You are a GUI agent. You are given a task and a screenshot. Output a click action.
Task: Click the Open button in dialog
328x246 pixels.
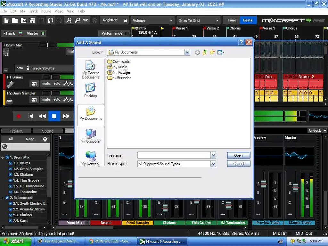coord(238,155)
